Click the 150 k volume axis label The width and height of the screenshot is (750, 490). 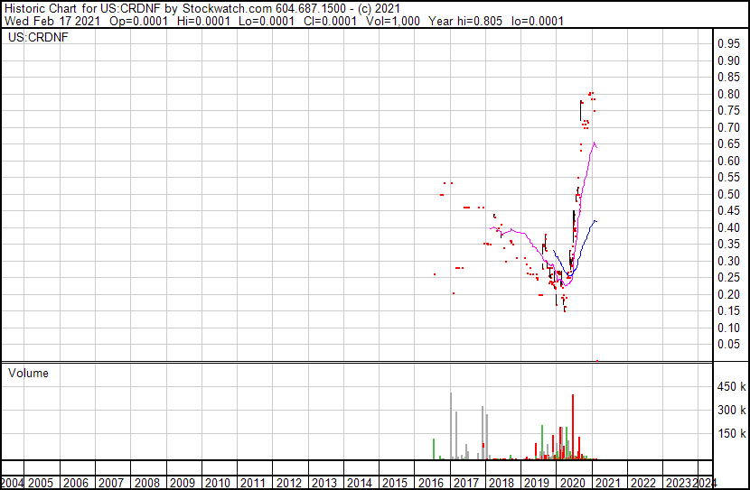pos(731,433)
